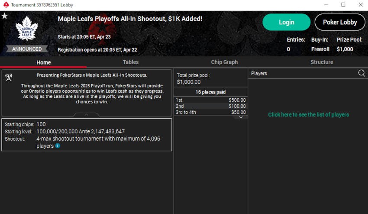The image size is (368, 214).
Task: Click the Toronto Maple Leafs logo
Action: pos(27,29)
